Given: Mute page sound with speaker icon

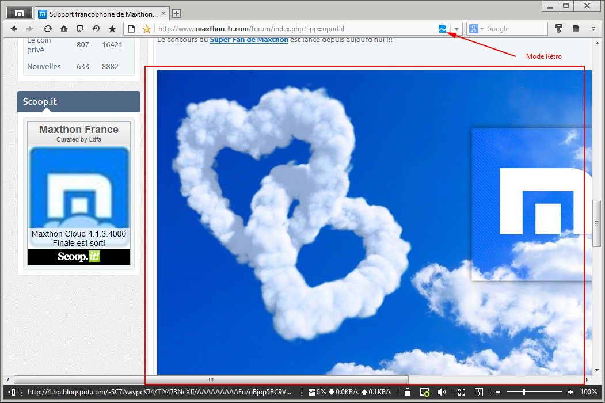Looking at the screenshot, I should (442, 392).
